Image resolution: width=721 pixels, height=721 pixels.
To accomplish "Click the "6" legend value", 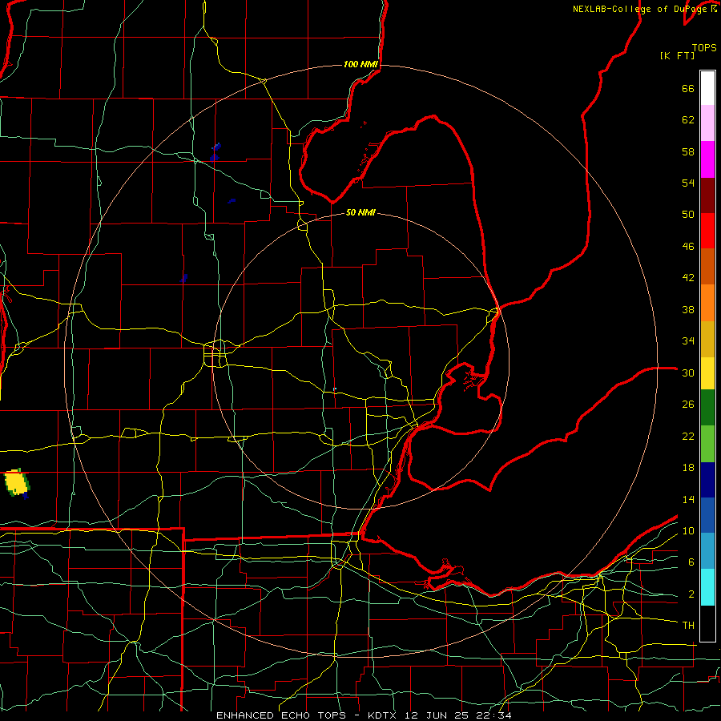I will click(x=691, y=562).
